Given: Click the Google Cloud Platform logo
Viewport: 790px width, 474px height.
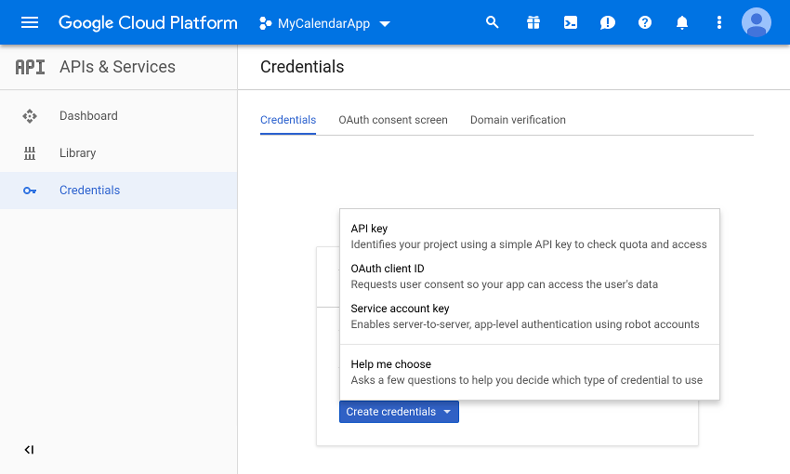Looking at the screenshot, I should (148, 22).
